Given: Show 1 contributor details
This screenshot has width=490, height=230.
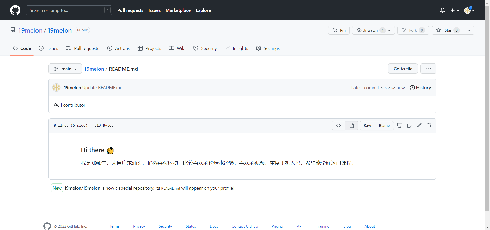Looking at the screenshot, I should pyautogui.click(x=70, y=105).
